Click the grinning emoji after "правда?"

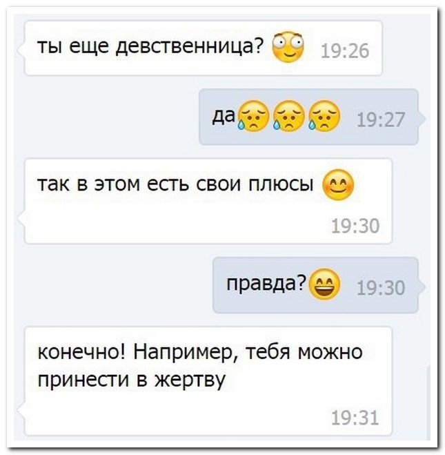pos(324,284)
